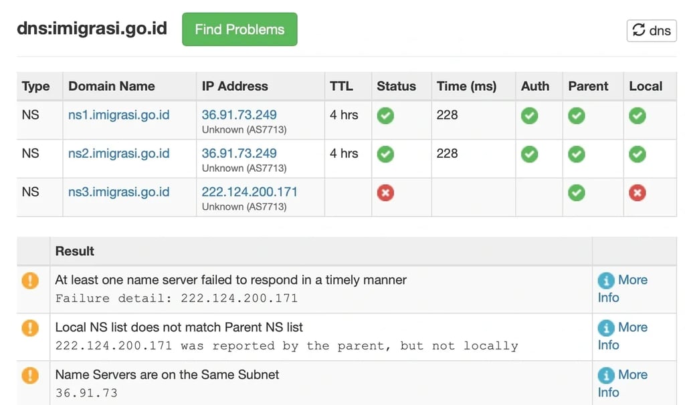Click the green Find Problems button
685x405 pixels.
(x=239, y=29)
